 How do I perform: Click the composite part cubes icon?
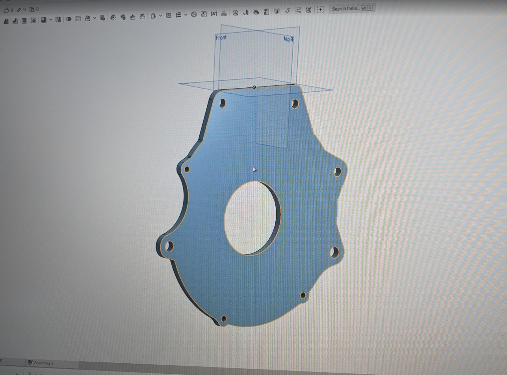224,14
